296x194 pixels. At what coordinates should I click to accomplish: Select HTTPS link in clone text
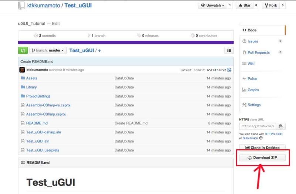click(x=270, y=134)
